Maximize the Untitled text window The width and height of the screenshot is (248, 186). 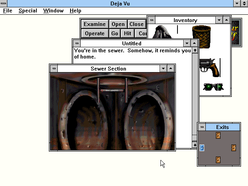195,43
